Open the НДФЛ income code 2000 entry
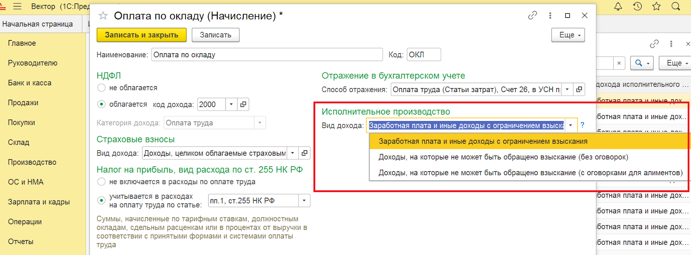691x255 pixels. tap(244, 104)
